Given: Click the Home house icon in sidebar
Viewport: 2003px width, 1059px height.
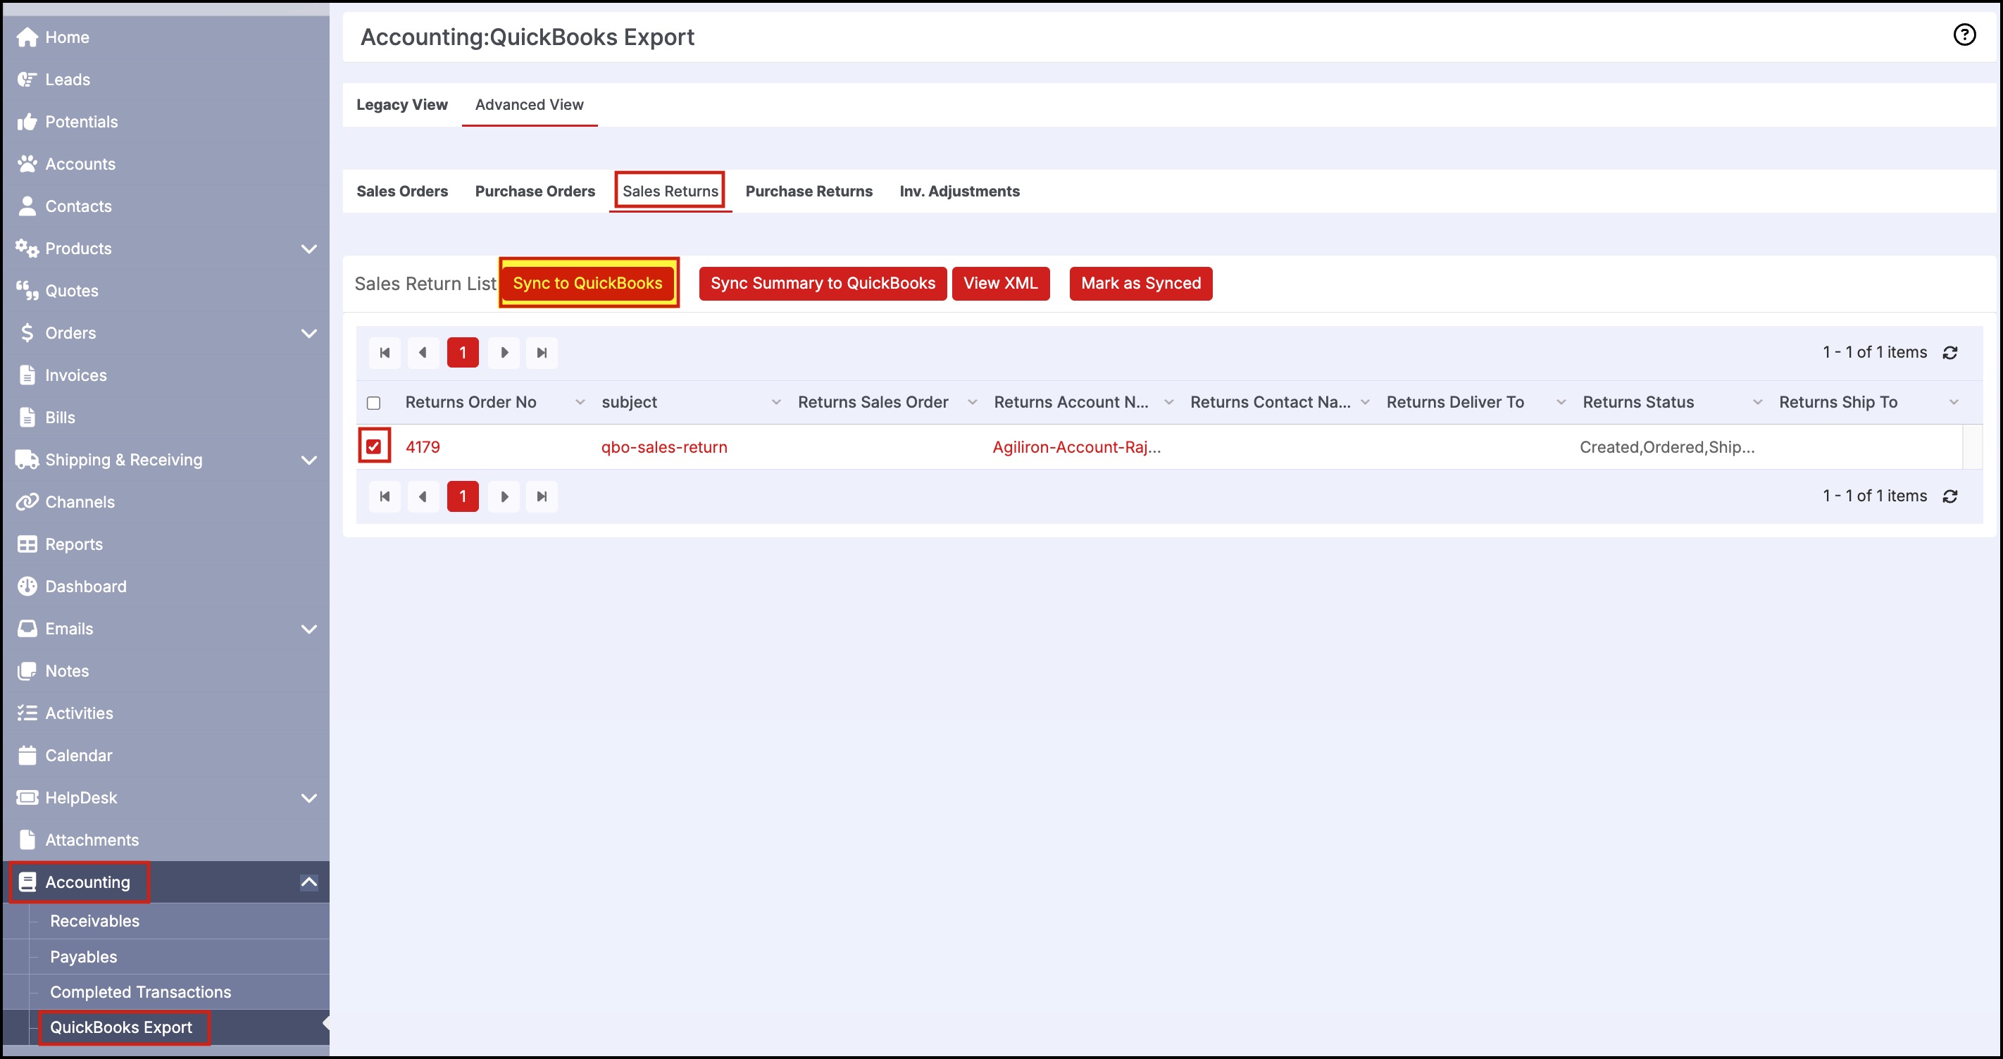Looking at the screenshot, I should coord(27,37).
